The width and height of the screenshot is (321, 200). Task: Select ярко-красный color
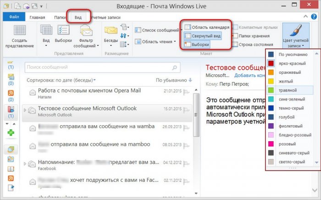click(x=290, y=63)
